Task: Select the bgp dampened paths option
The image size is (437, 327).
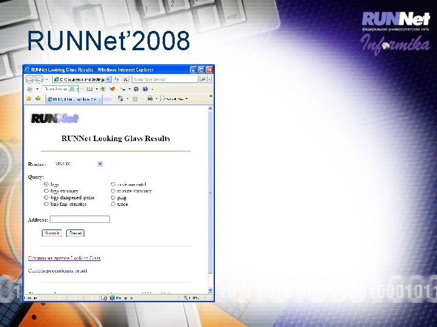Action: 46,197
